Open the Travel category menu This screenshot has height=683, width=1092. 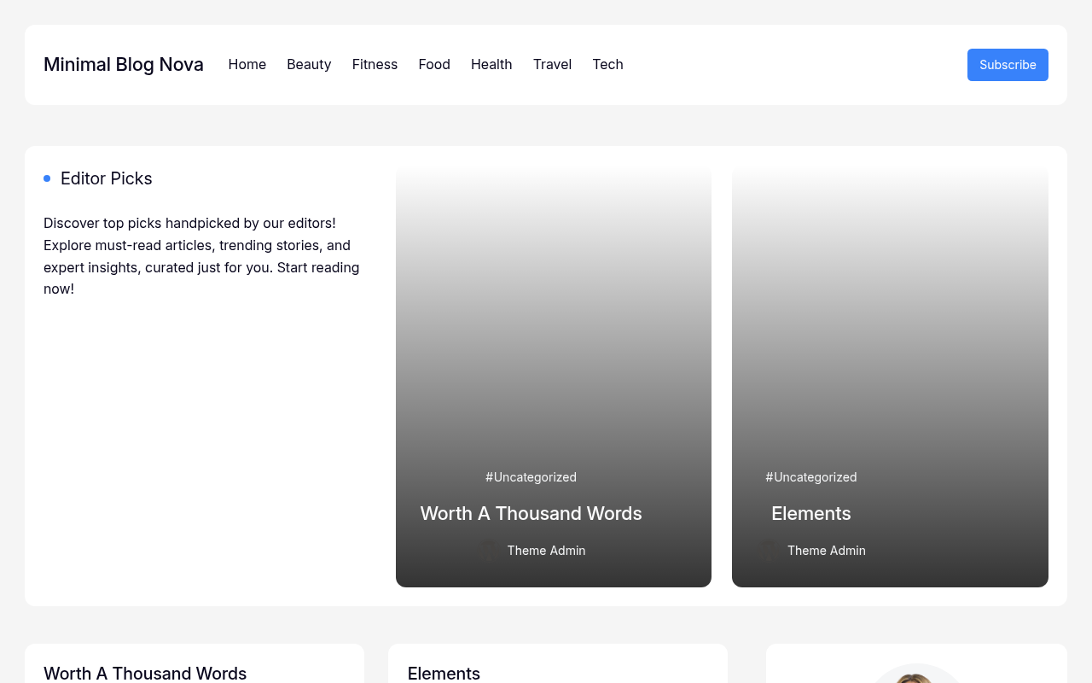[552, 65]
